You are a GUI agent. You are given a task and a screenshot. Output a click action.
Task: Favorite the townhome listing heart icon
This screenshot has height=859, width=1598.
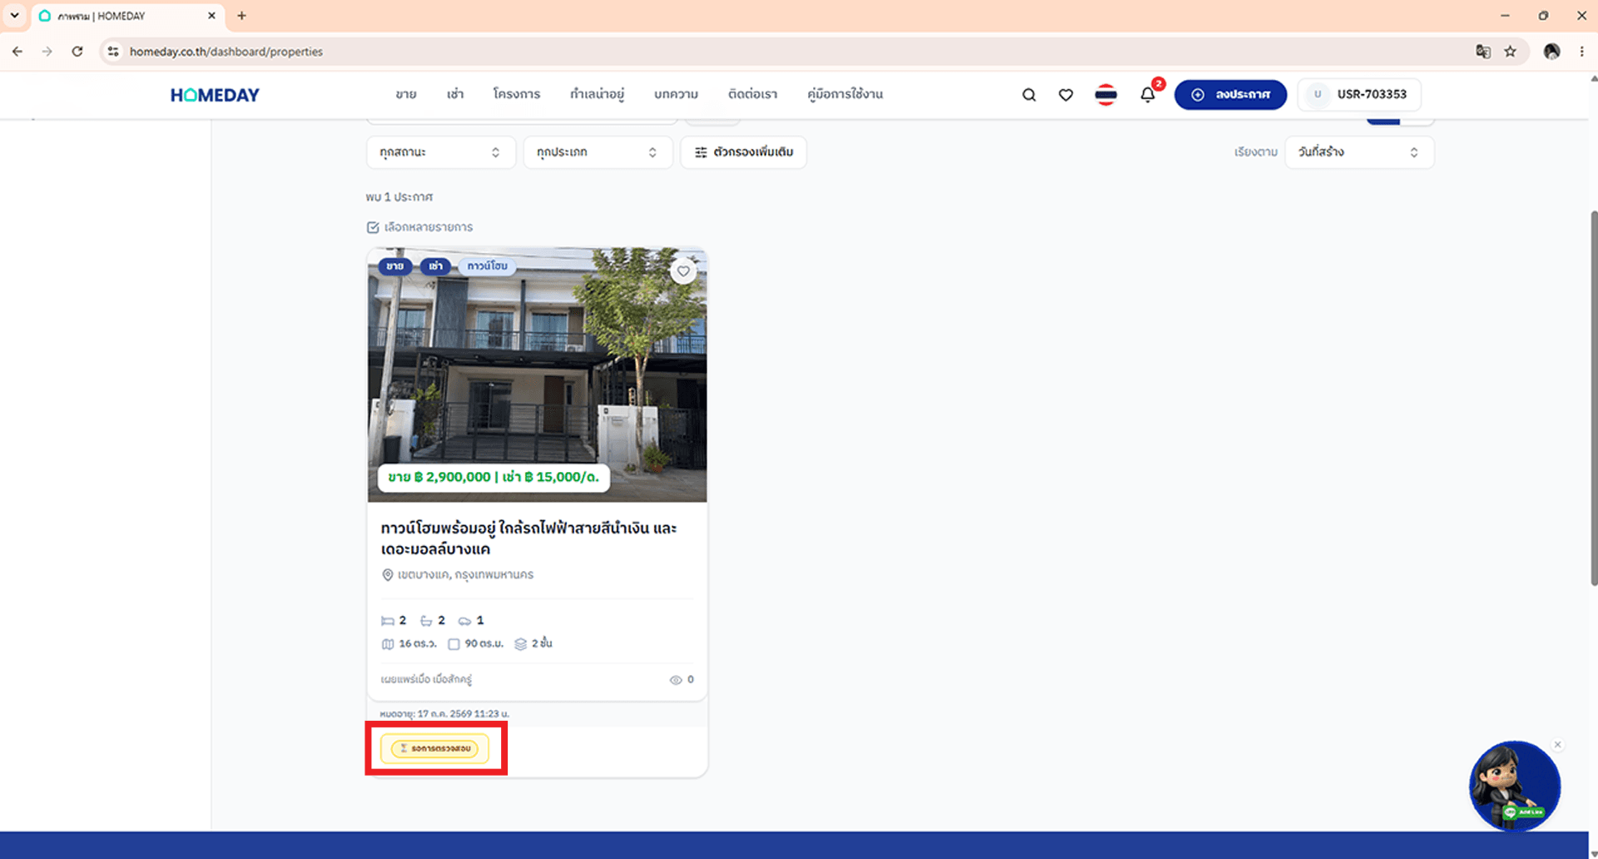point(683,271)
